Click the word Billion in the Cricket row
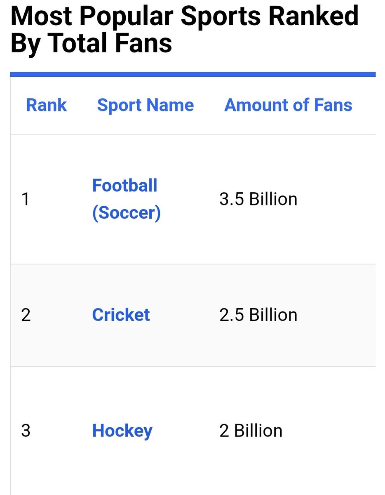Viewport: 385px width, 495px height. [x=273, y=315]
